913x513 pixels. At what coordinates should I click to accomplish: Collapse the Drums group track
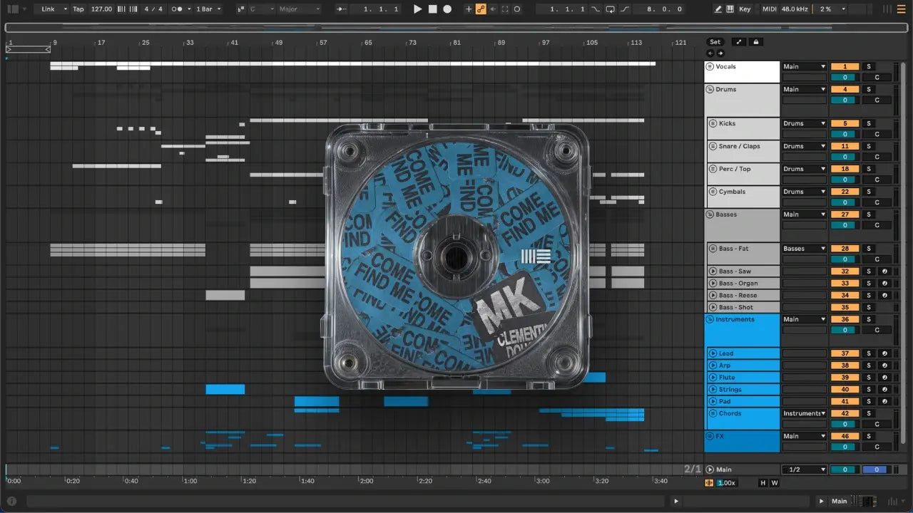pos(710,89)
